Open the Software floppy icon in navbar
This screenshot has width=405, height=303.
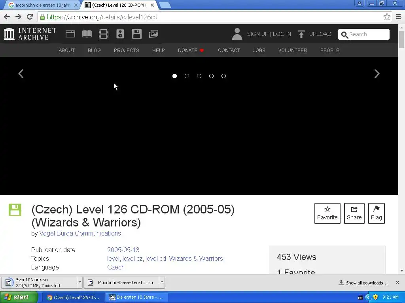[x=136, y=34]
